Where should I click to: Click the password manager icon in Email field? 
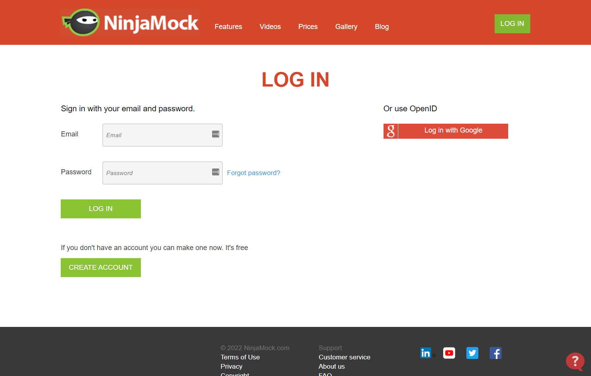[x=216, y=134]
